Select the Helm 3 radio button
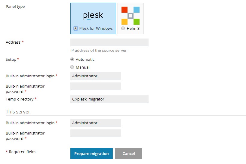 123,28
